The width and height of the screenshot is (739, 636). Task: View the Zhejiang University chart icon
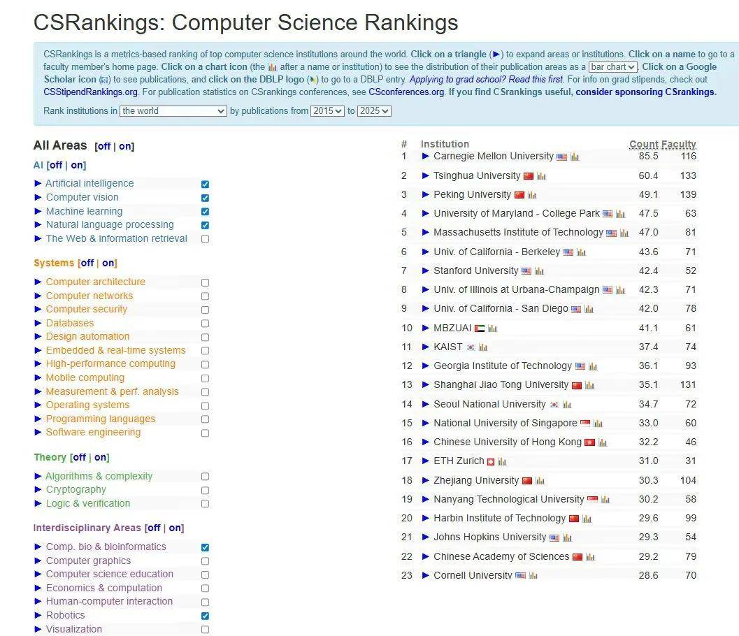click(x=540, y=481)
